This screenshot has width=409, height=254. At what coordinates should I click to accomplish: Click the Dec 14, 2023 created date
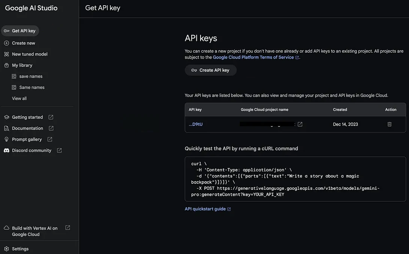coord(346,124)
